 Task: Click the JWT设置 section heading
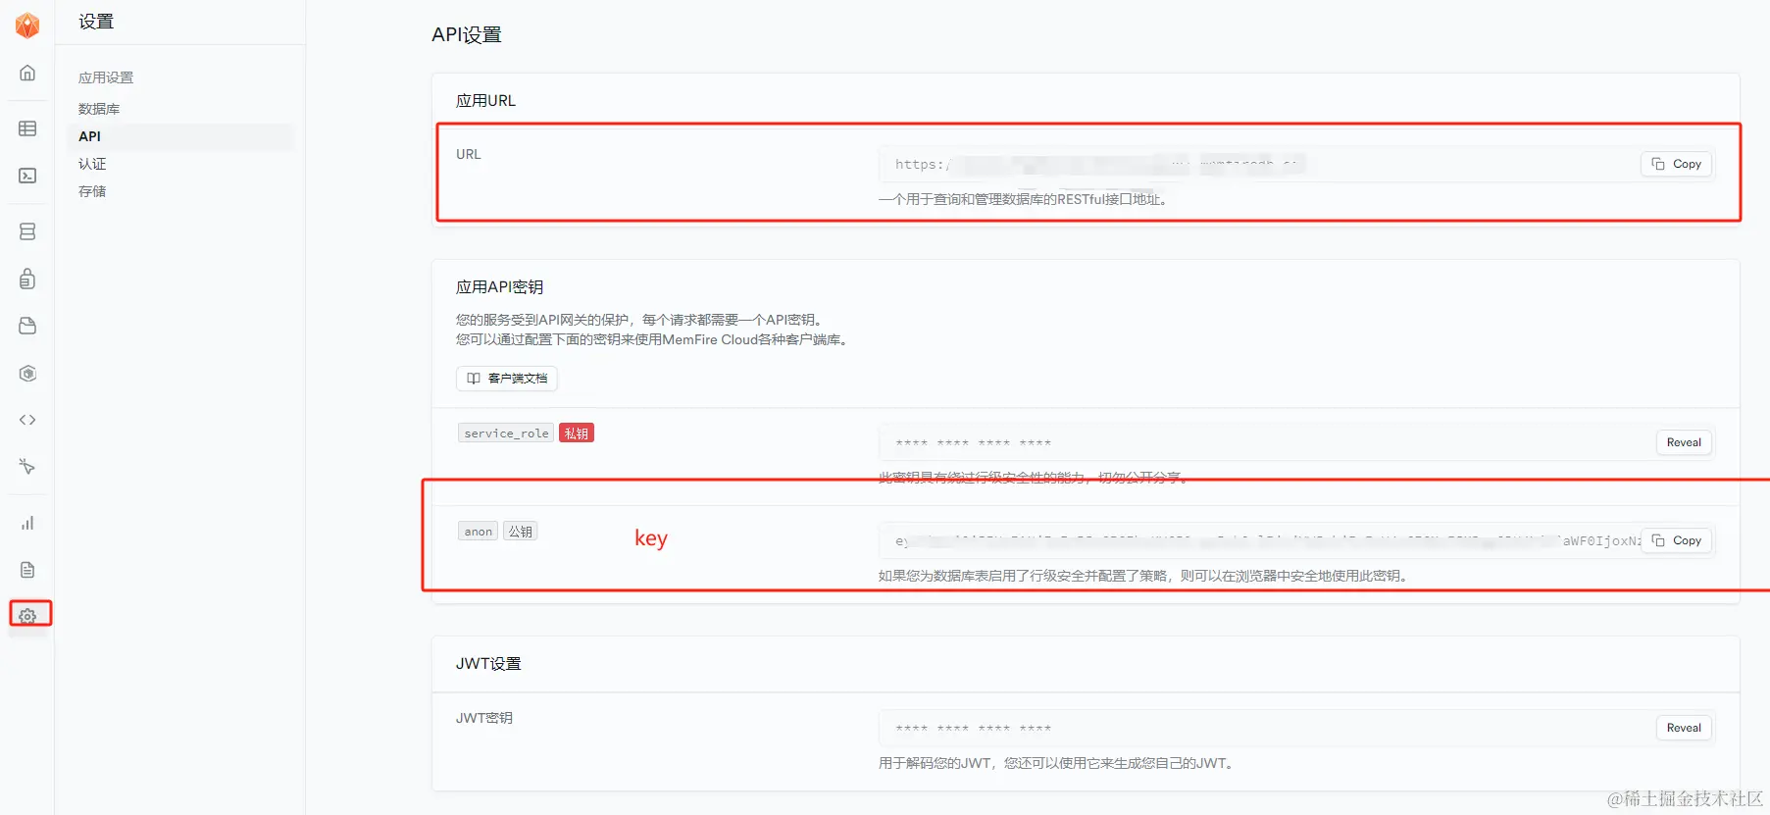click(488, 664)
